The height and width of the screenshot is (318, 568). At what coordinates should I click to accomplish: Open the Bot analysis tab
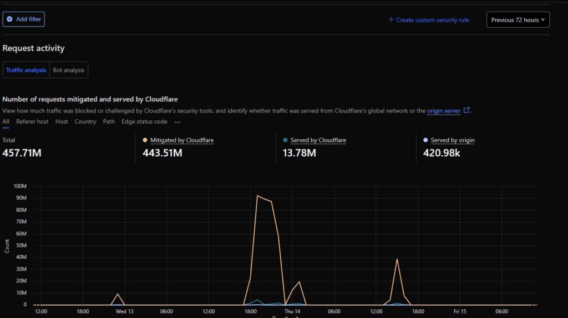(69, 70)
